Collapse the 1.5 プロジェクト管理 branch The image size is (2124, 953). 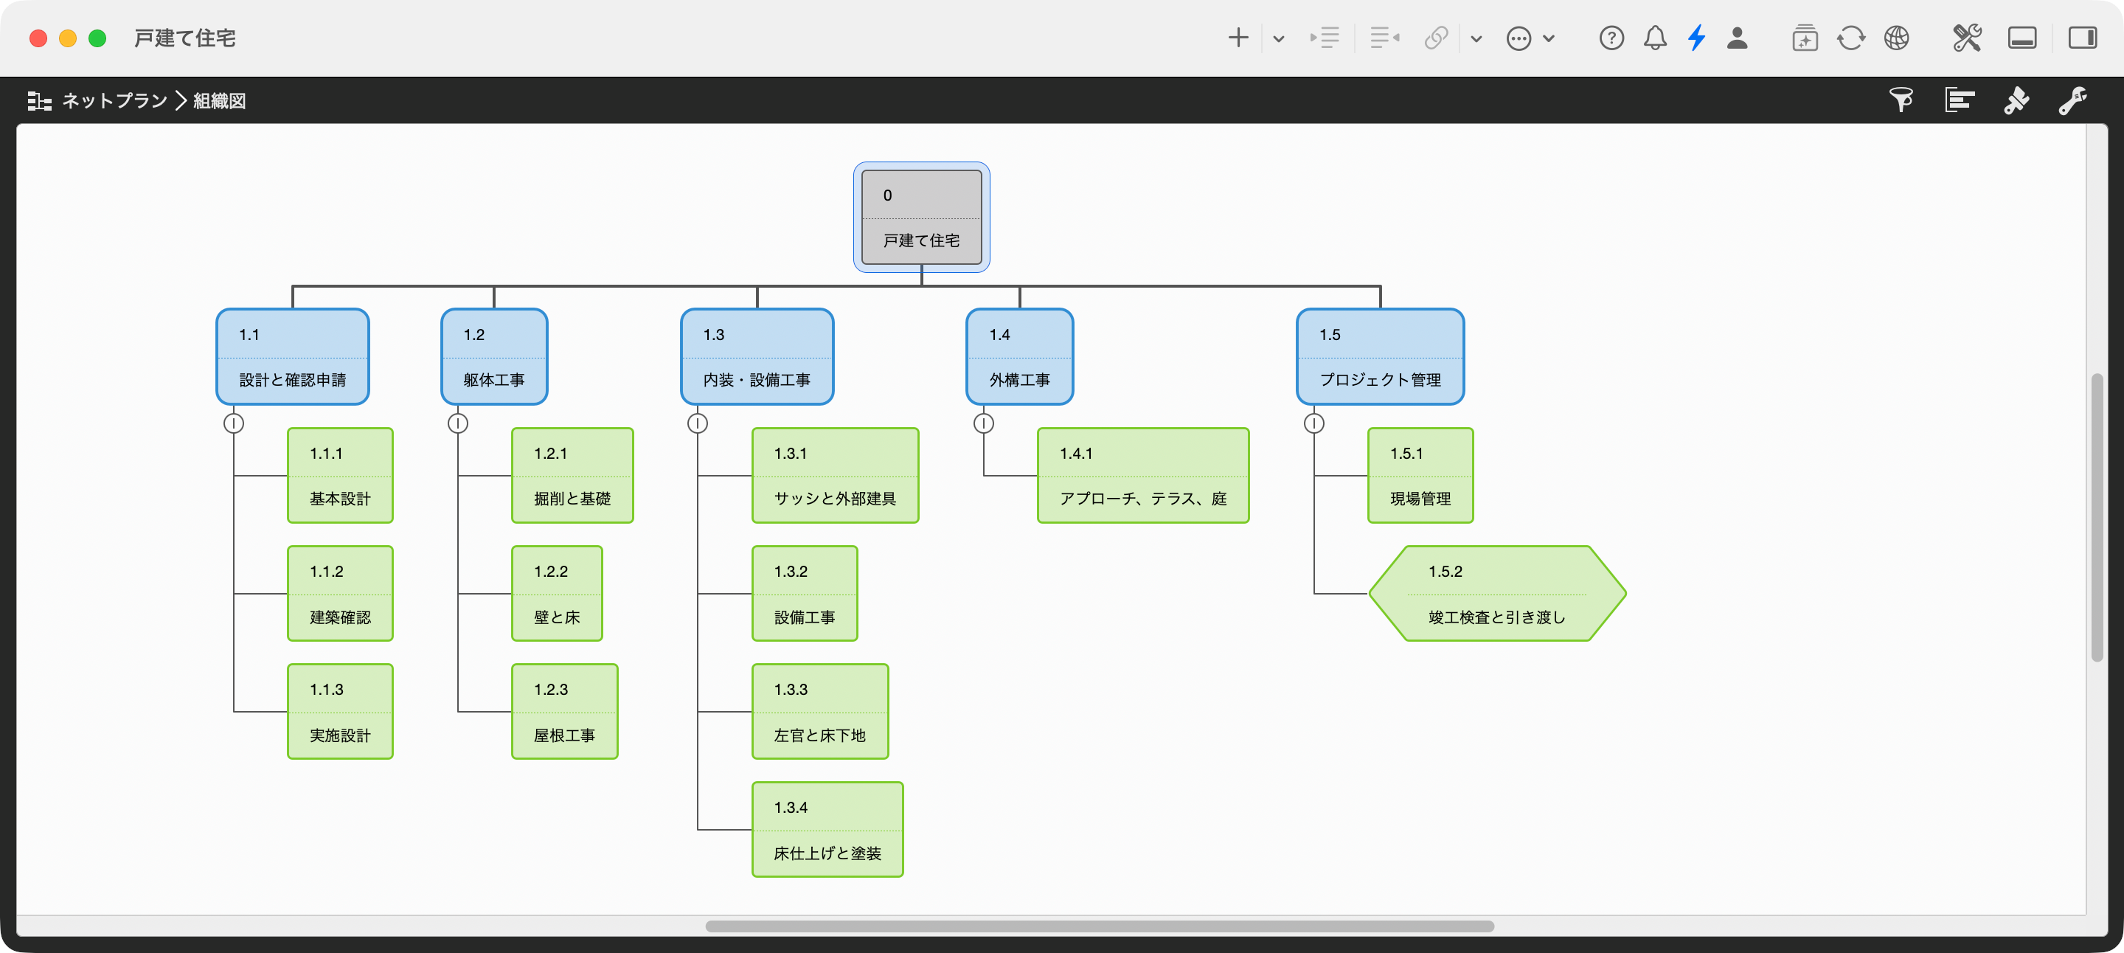[1314, 423]
